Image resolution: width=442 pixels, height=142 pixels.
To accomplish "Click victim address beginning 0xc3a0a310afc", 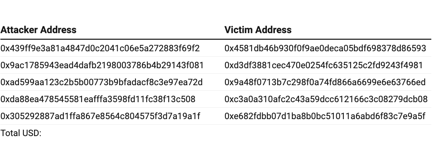I will (326, 99).
